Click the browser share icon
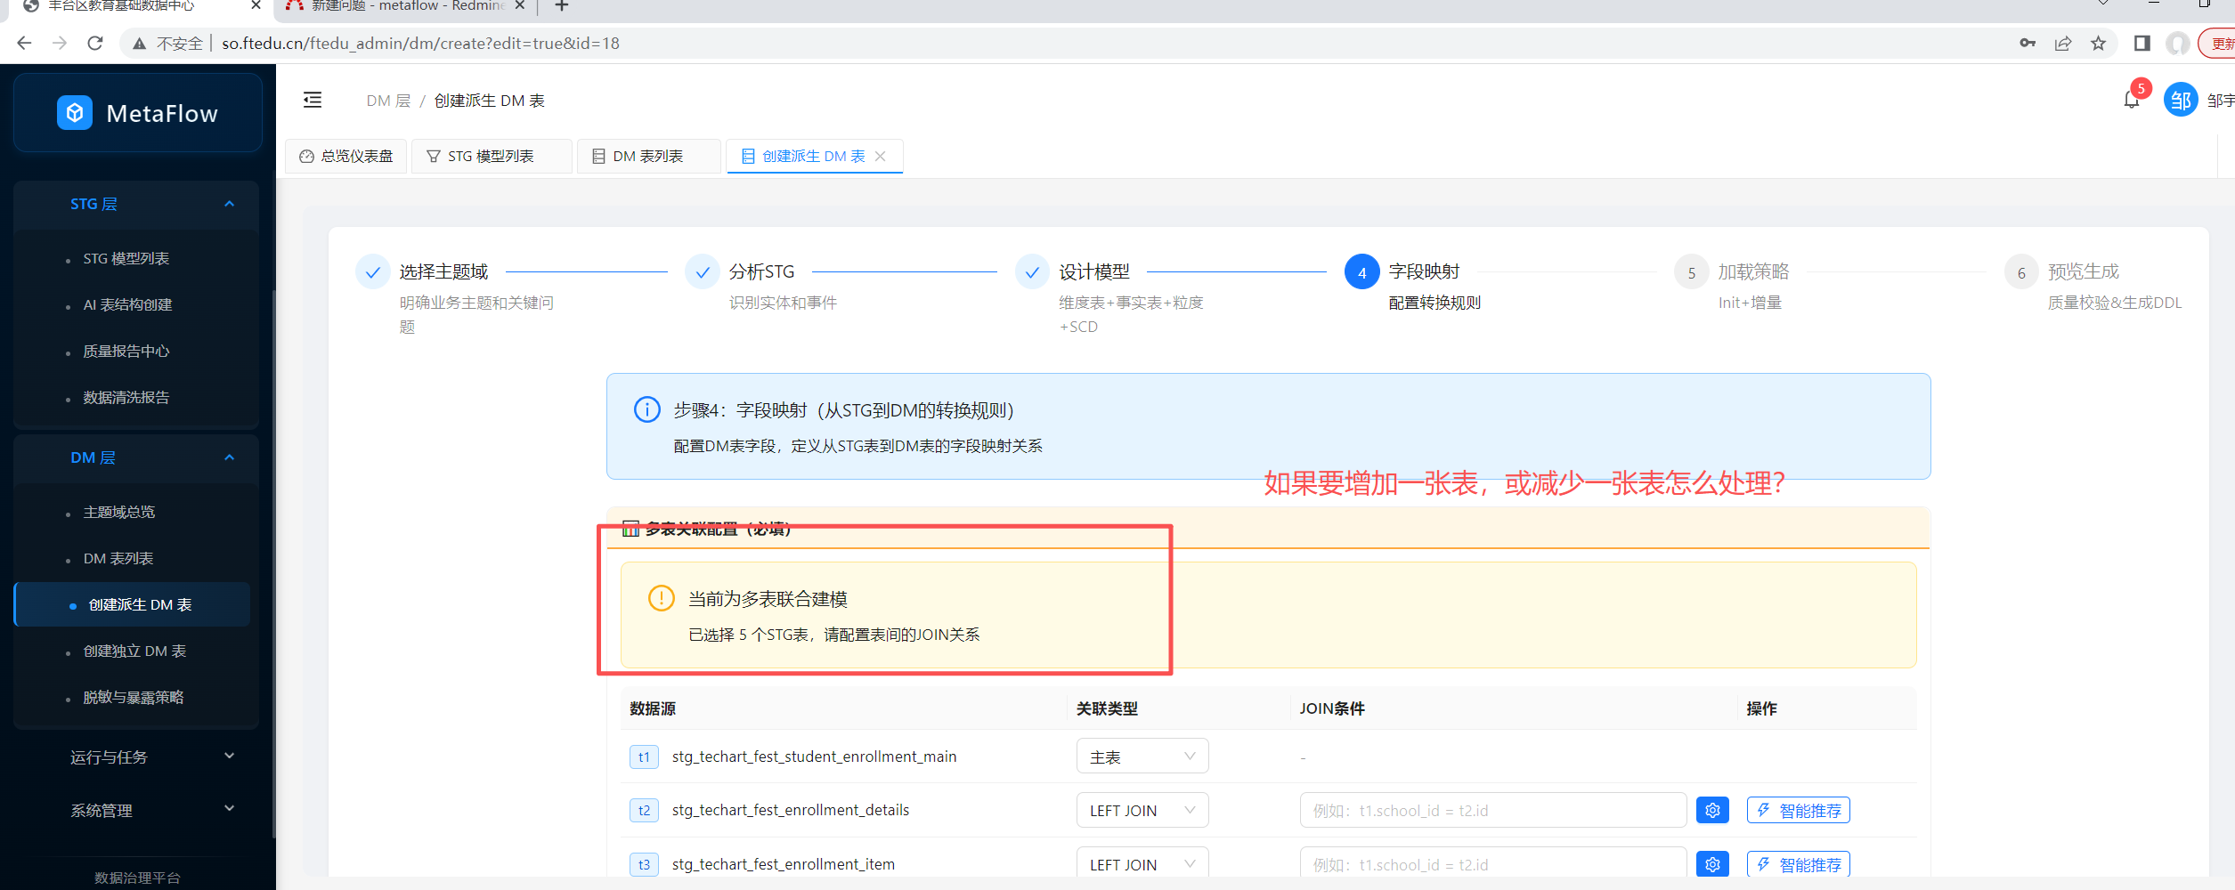Screen dimensions: 2235x890 (x=2062, y=43)
